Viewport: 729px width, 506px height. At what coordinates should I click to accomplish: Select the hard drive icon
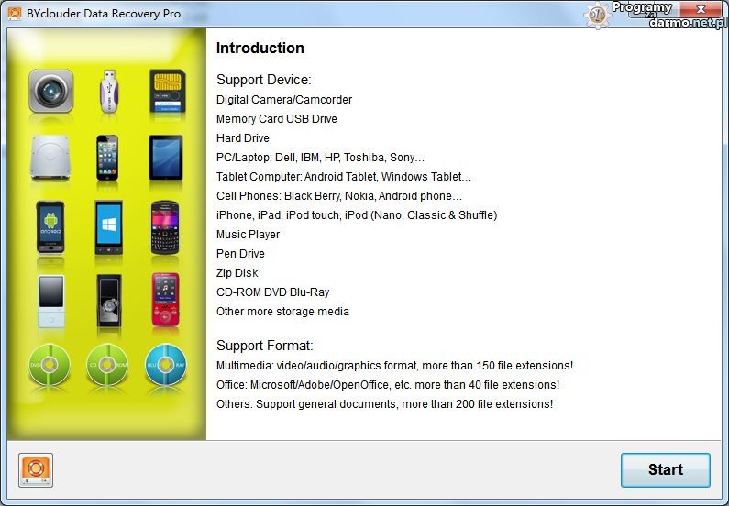click(50, 158)
